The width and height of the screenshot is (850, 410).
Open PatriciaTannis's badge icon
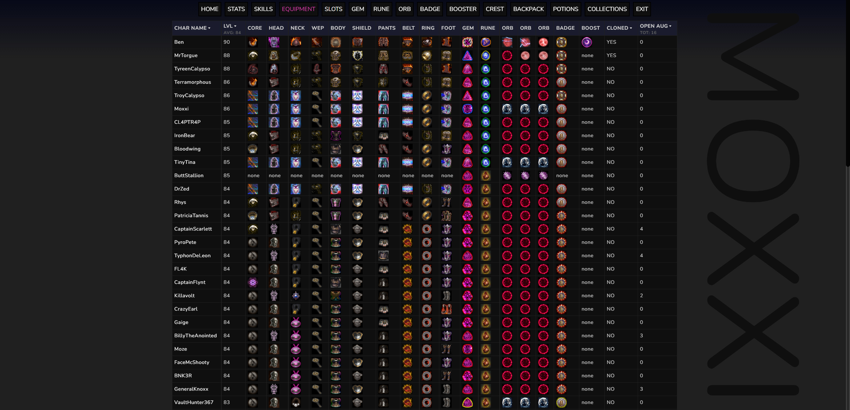561,216
